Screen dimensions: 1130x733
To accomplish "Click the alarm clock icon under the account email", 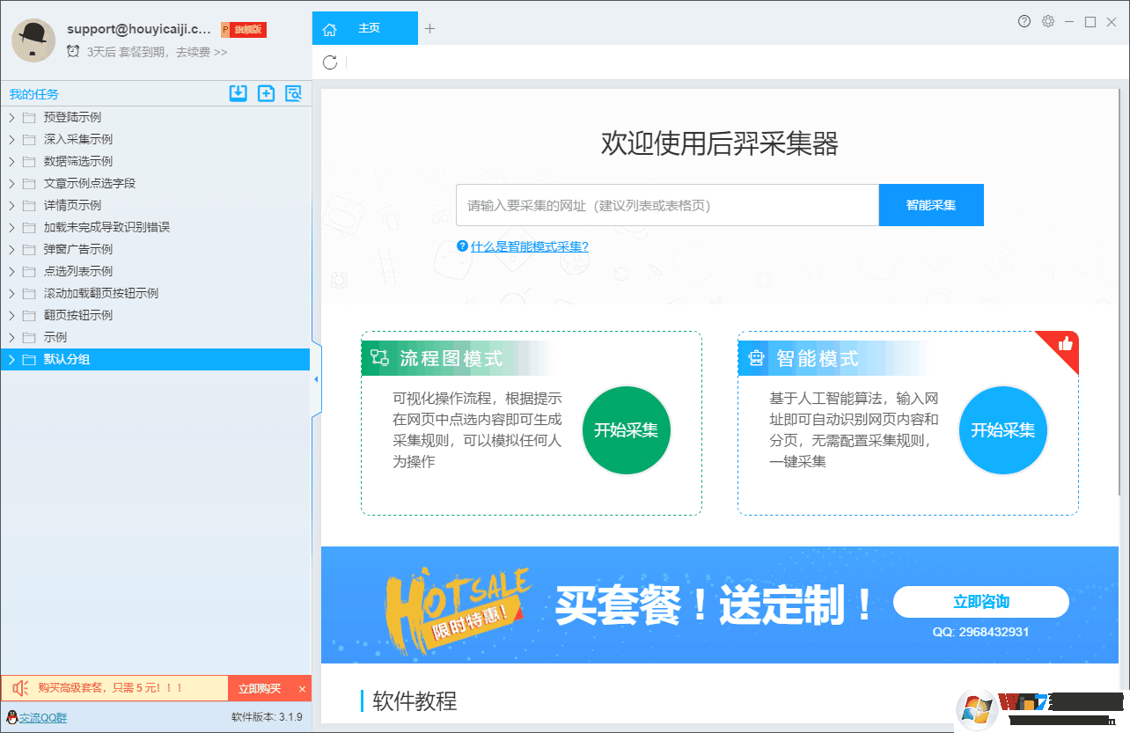I will 73,52.
